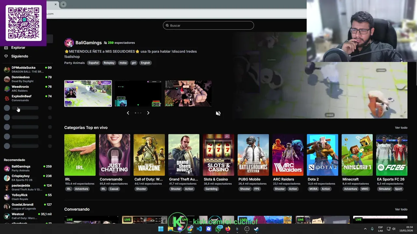417x234 pixels.
Task: Click the Siguiendo heart icon
Action: [x=6, y=56]
